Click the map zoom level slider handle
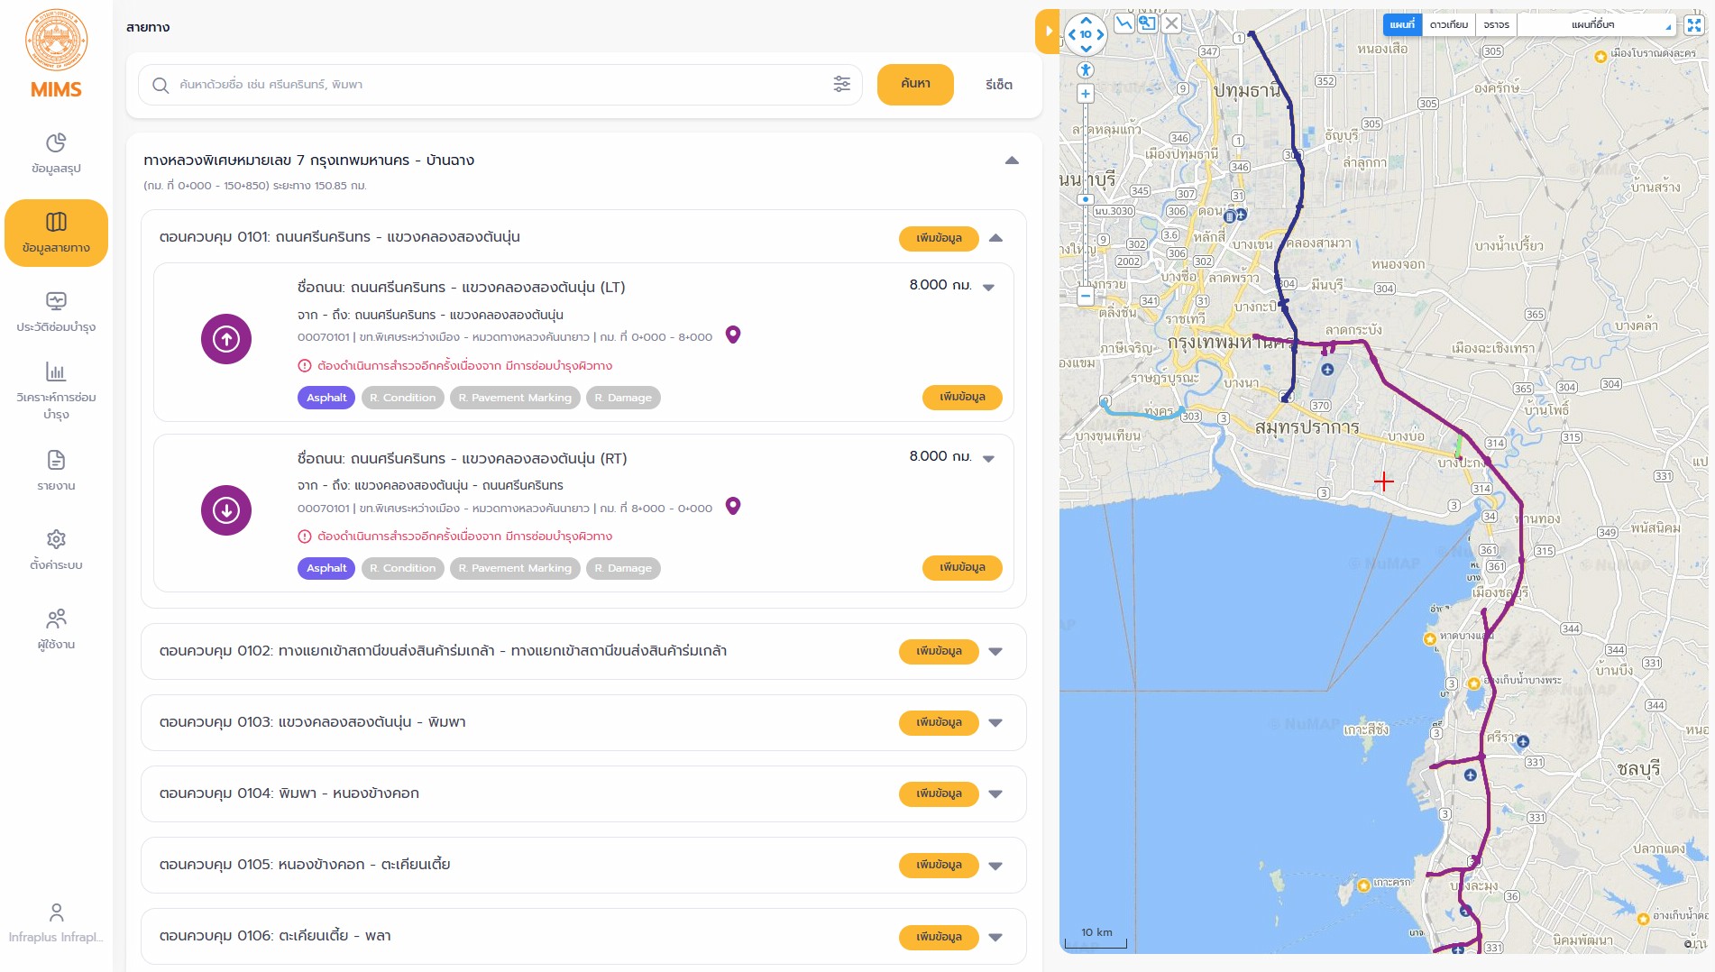 [1086, 199]
